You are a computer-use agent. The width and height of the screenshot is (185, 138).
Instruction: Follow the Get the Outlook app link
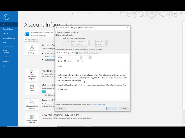click(x=98, y=104)
